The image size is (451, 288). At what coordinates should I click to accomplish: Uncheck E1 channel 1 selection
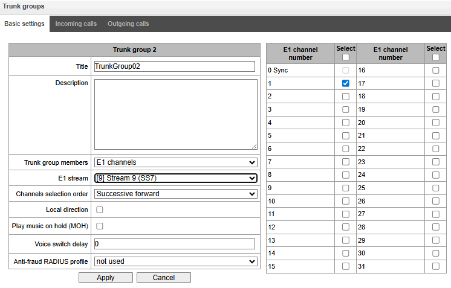pyautogui.click(x=346, y=83)
